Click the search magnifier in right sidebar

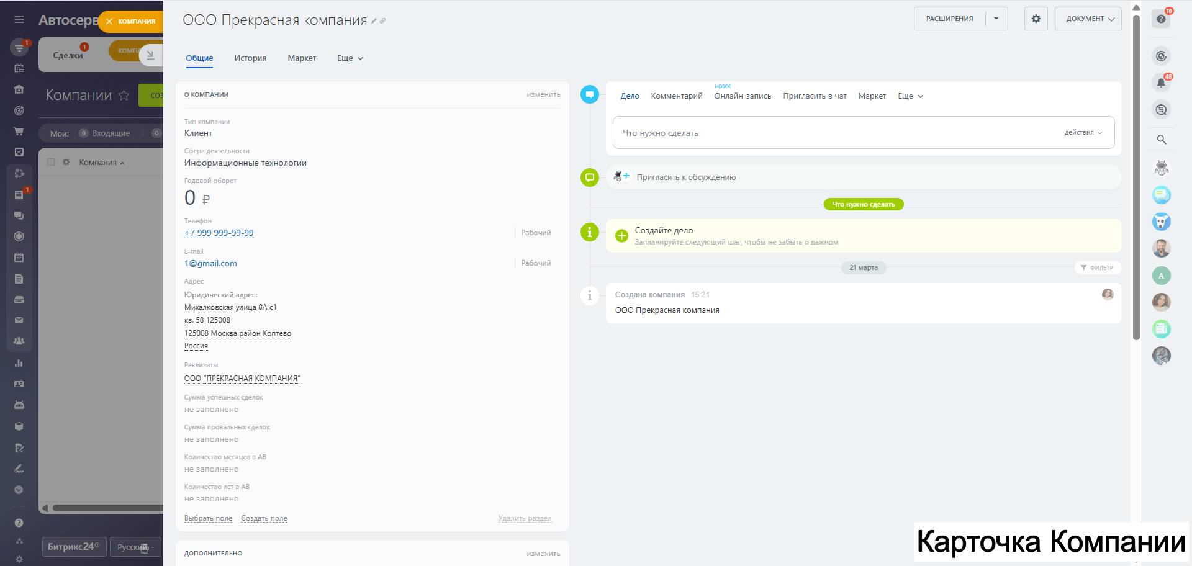point(1161,140)
